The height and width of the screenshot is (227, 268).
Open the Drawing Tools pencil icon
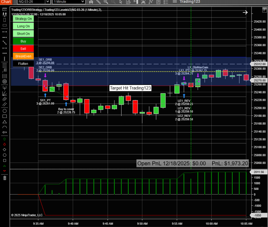click(x=98, y=2)
